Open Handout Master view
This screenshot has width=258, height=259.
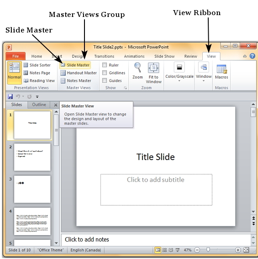point(79,73)
